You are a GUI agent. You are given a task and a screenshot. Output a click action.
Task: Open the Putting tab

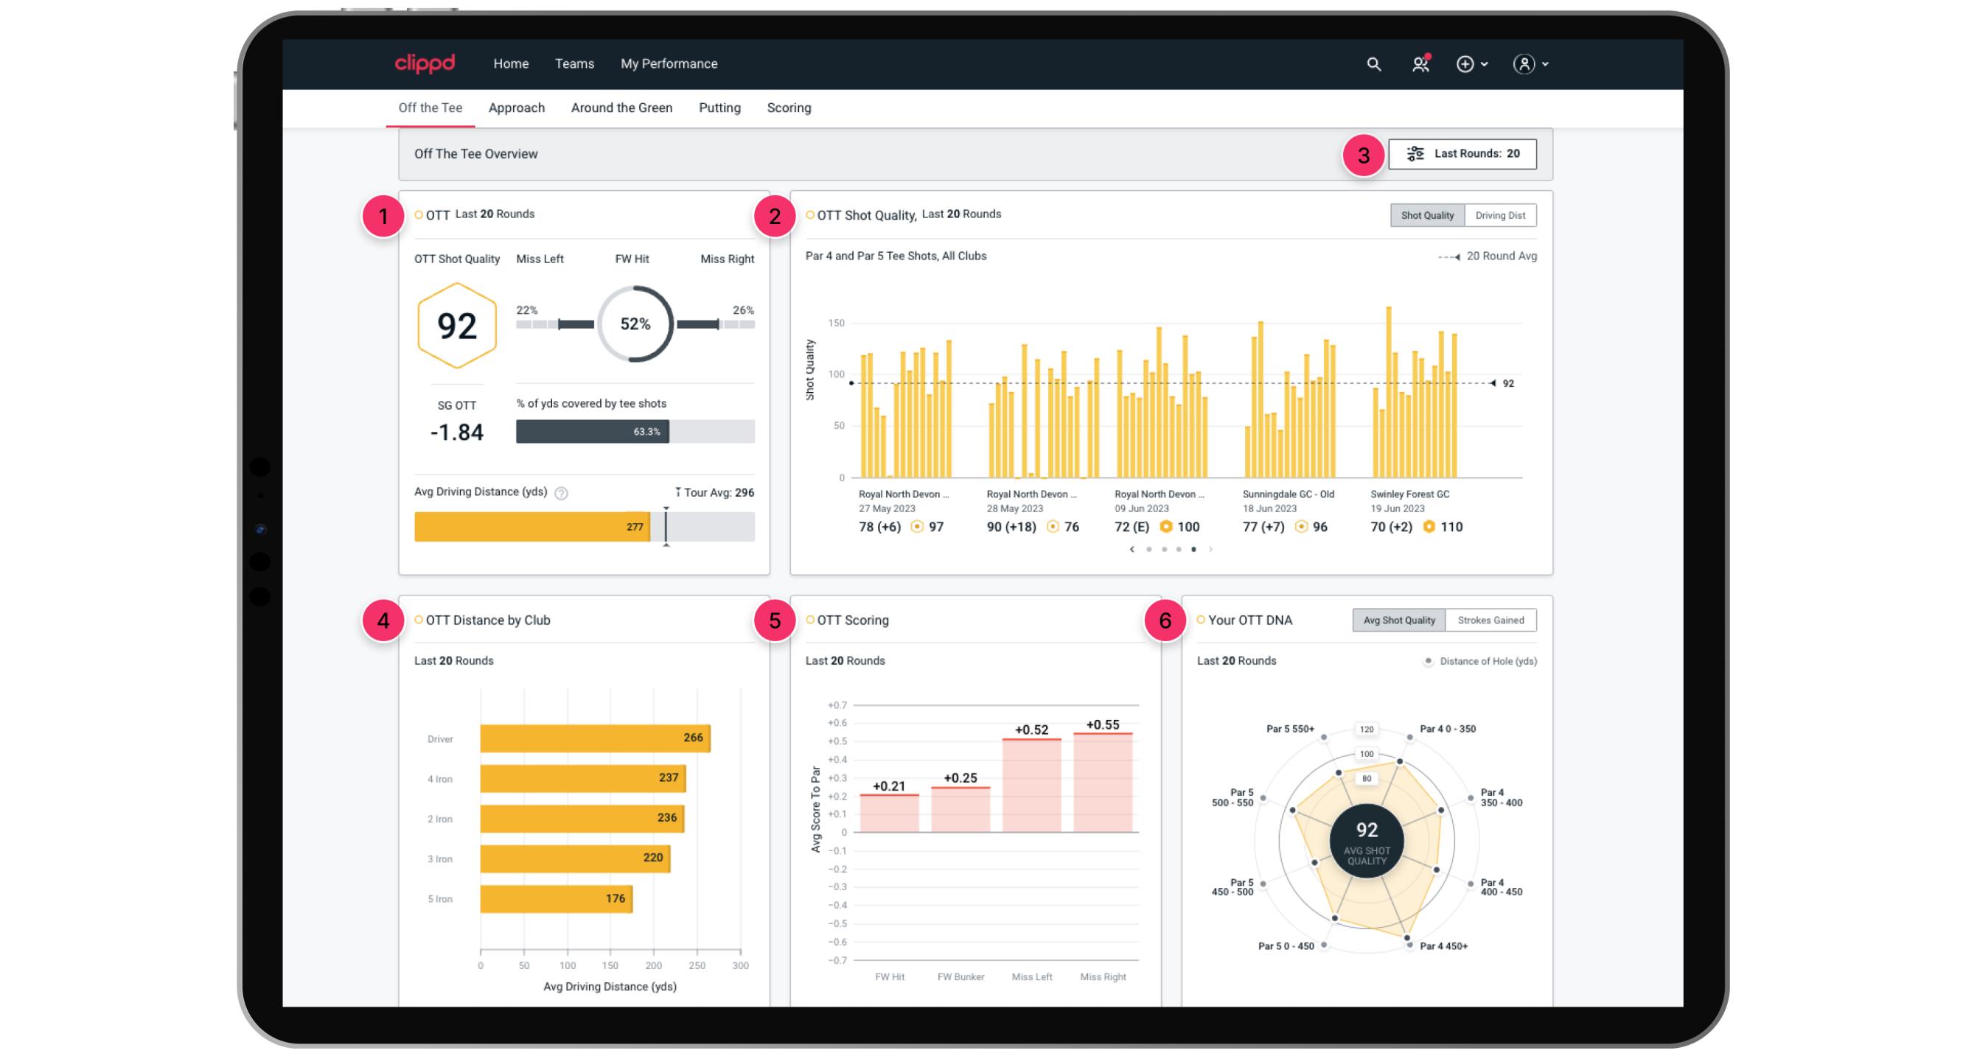point(719,108)
